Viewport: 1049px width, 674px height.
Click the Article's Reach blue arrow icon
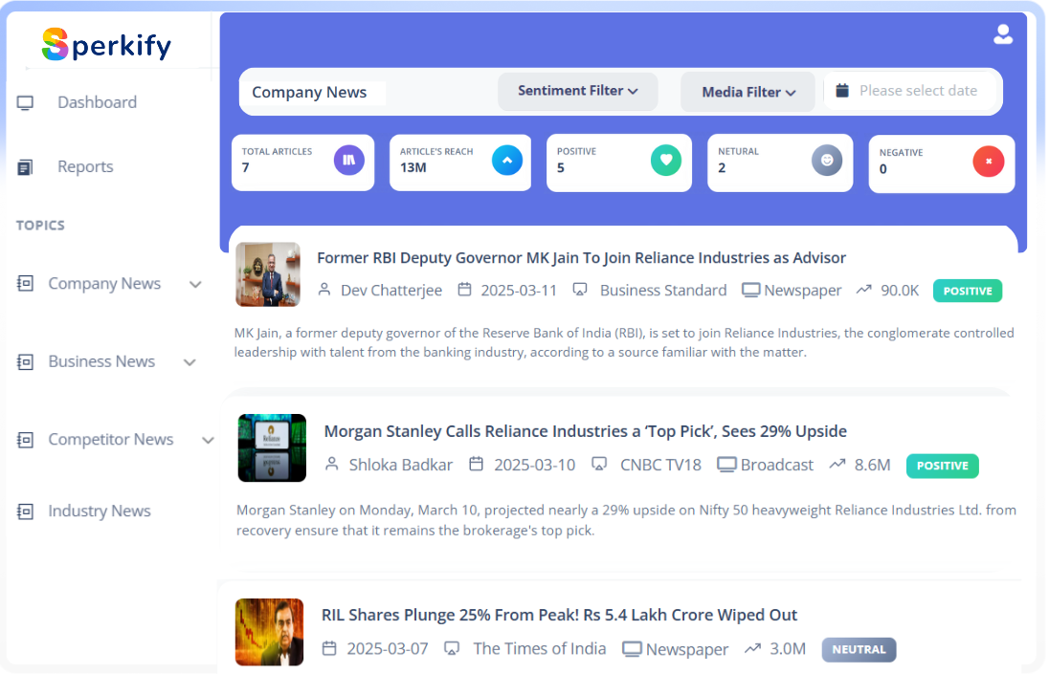(507, 161)
